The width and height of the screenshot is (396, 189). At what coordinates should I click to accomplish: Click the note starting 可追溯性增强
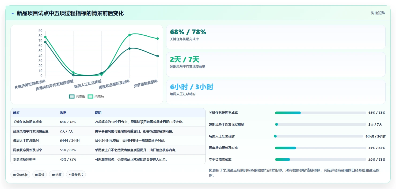pos(131,160)
